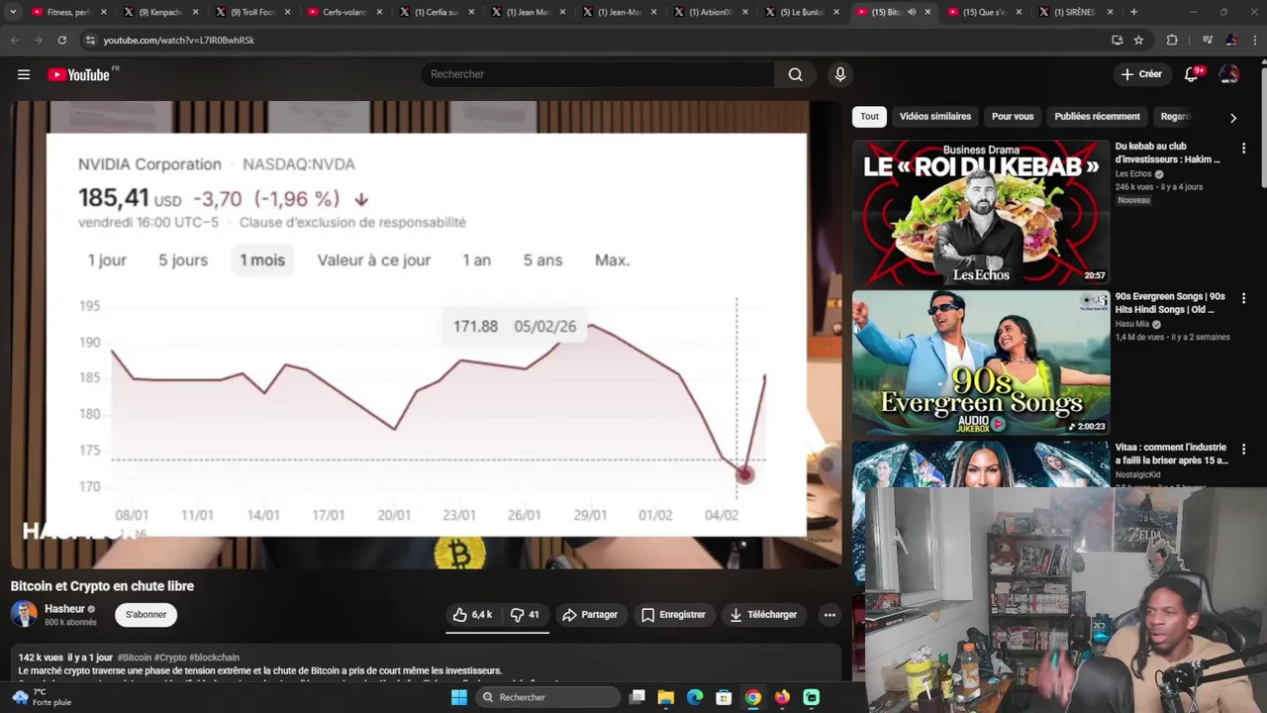This screenshot has height=713, width=1267.
Task: Open Task View in the taskbar
Action: (637, 697)
